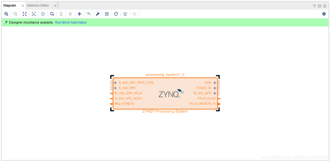Screen dimensions: 330x162
Task: Click the Add IP plus icon
Action: (79, 14)
